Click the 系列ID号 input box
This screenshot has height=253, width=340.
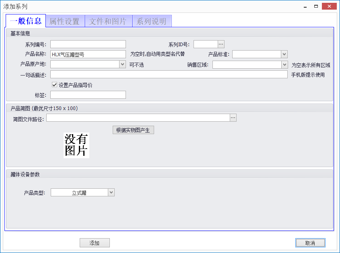[x=205, y=44]
